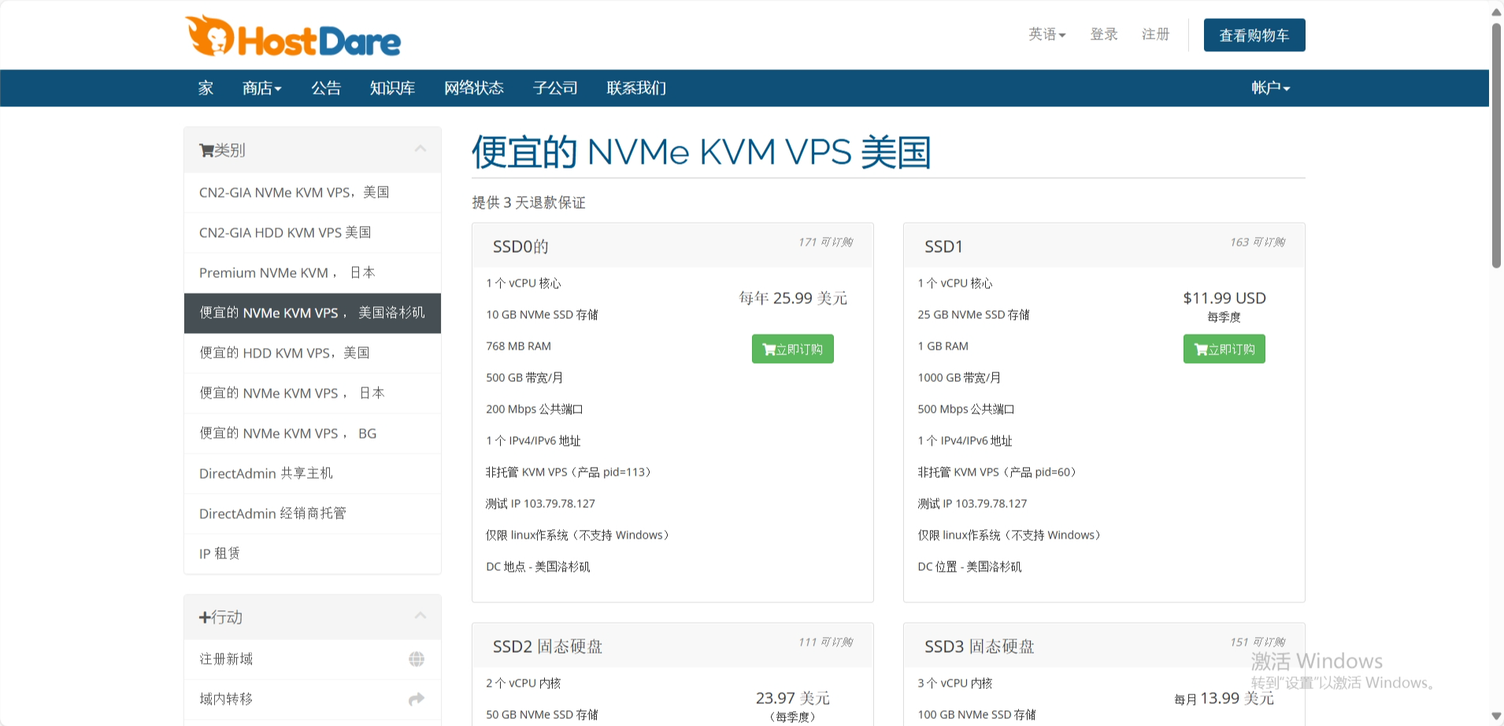Click the 查看购物车 button
This screenshot has width=1504, height=726.
1254,35
